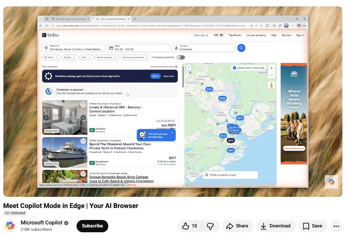Open Unique Romantic Beach Style Cottage link
Viewport: 345px width, 236px height.
pos(121,179)
